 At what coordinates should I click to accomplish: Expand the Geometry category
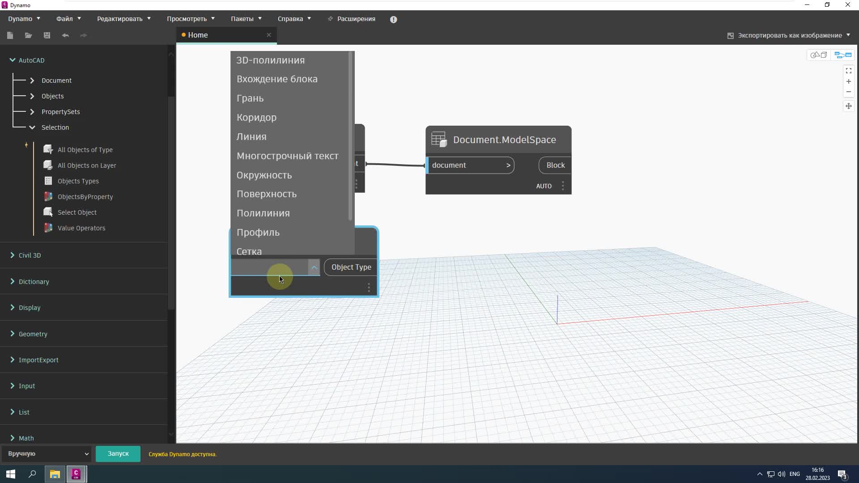pos(13,334)
